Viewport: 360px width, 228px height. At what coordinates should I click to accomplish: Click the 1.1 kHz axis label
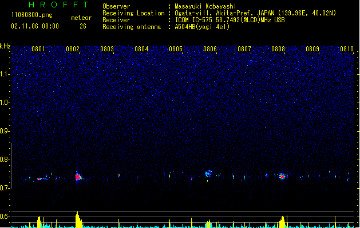pyautogui.click(x=5, y=74)
